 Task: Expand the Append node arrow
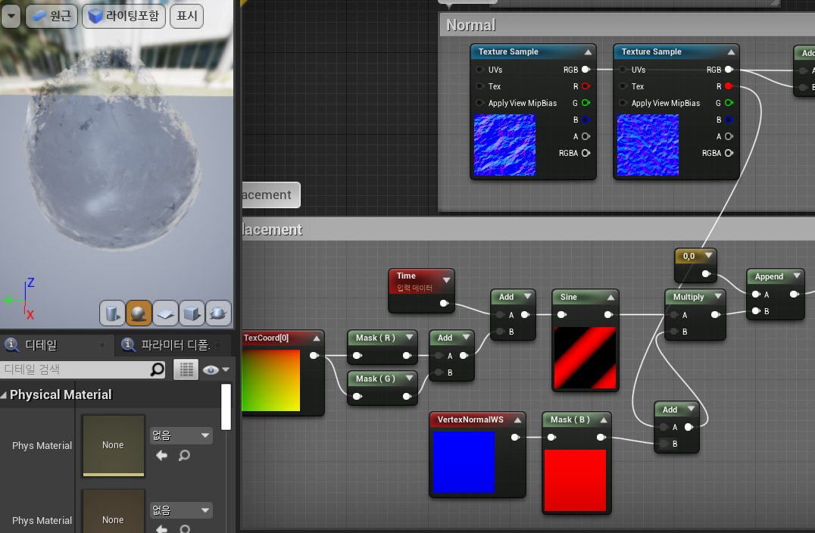click(797, 276)
